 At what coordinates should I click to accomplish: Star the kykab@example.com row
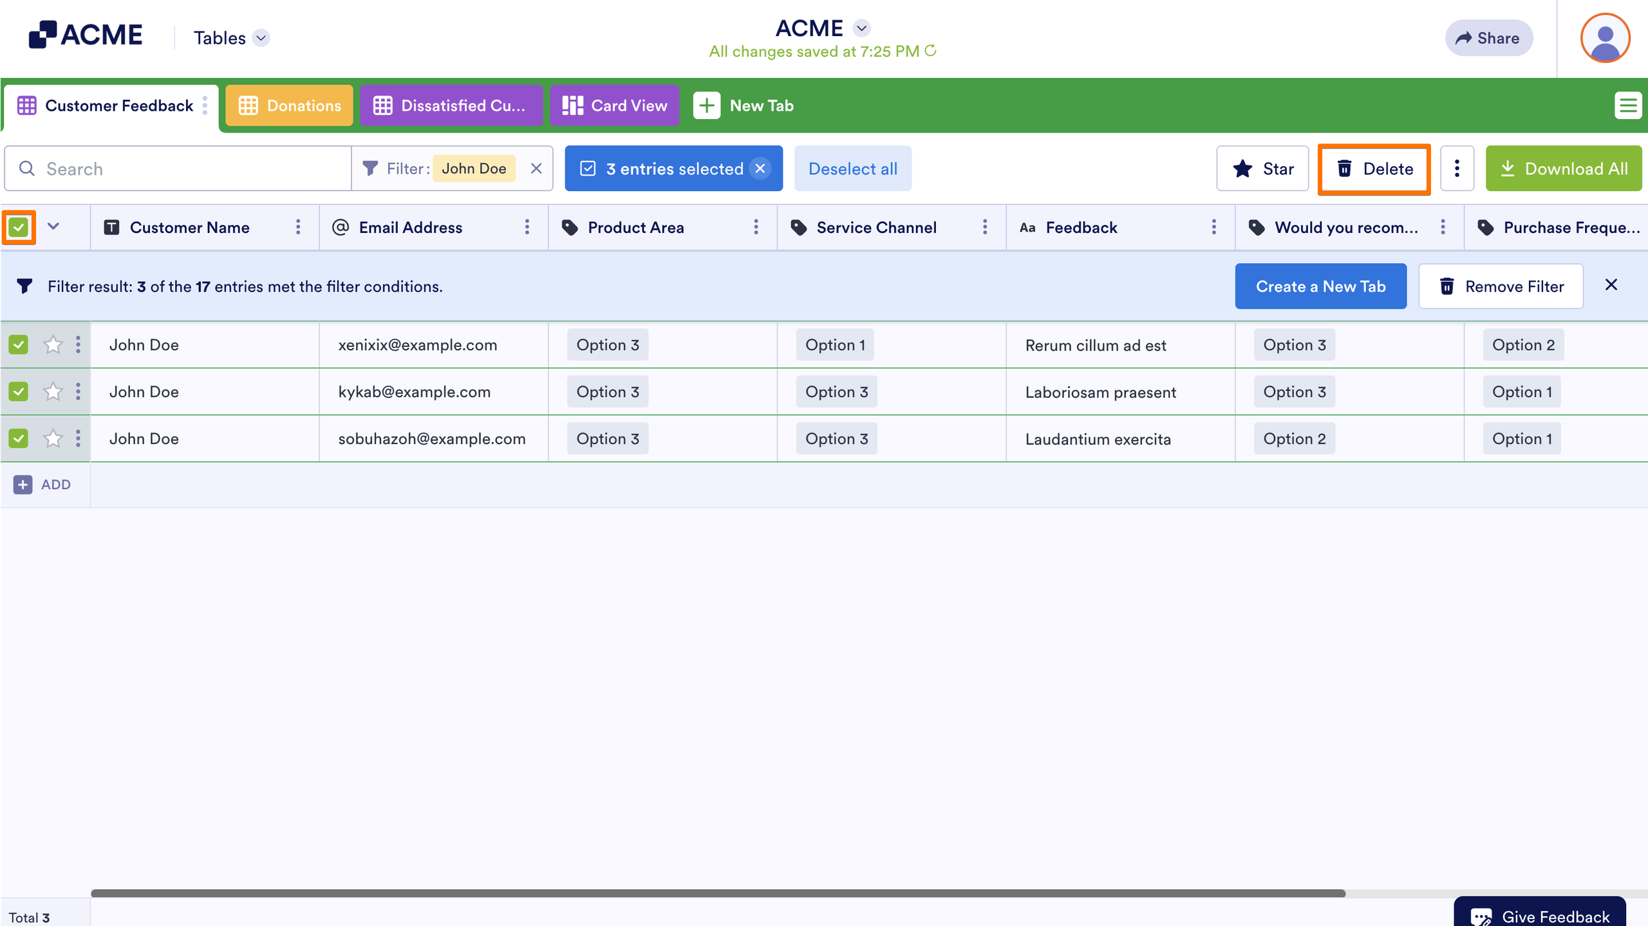point(53,392)
